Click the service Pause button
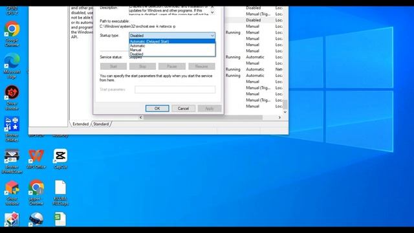 pyautogui.click(x=172, y=66)
